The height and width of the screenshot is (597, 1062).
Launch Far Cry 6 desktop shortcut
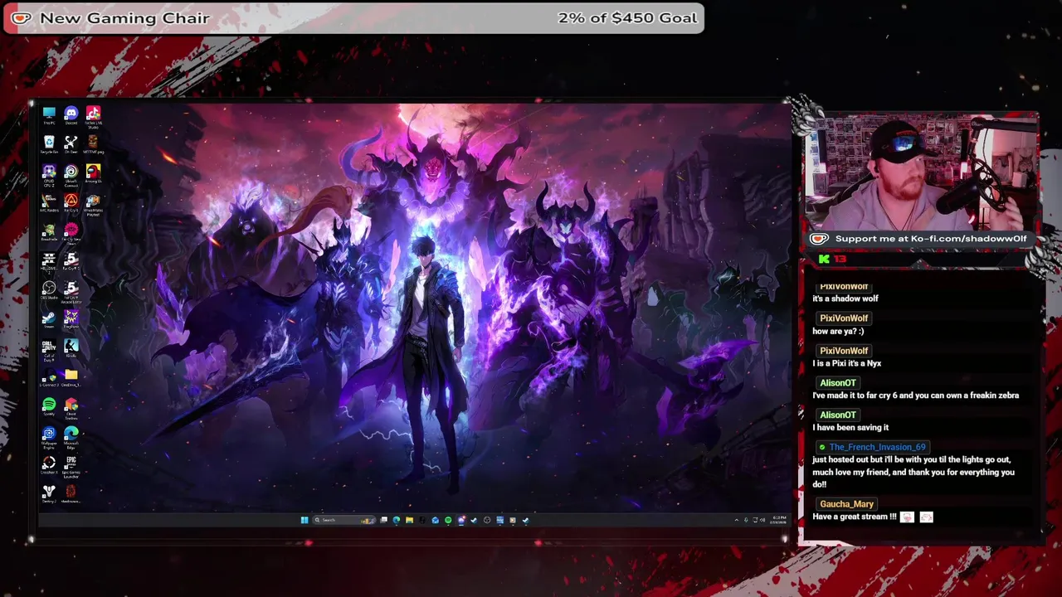click(71, 203)
